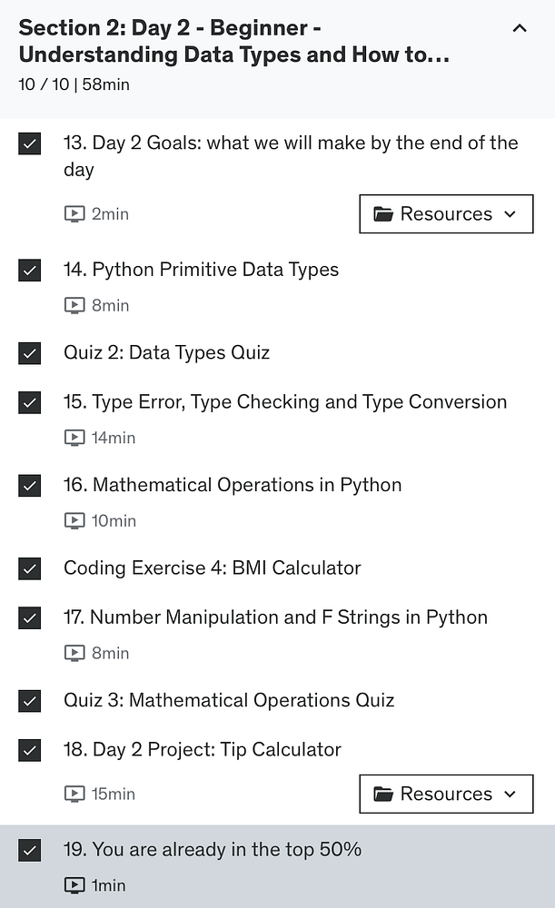Image resolution: width=555 pixels, height=908 pixels.
Task: Click folder icon in Tip Calculator Resources
Action: (x=383, y=794)
